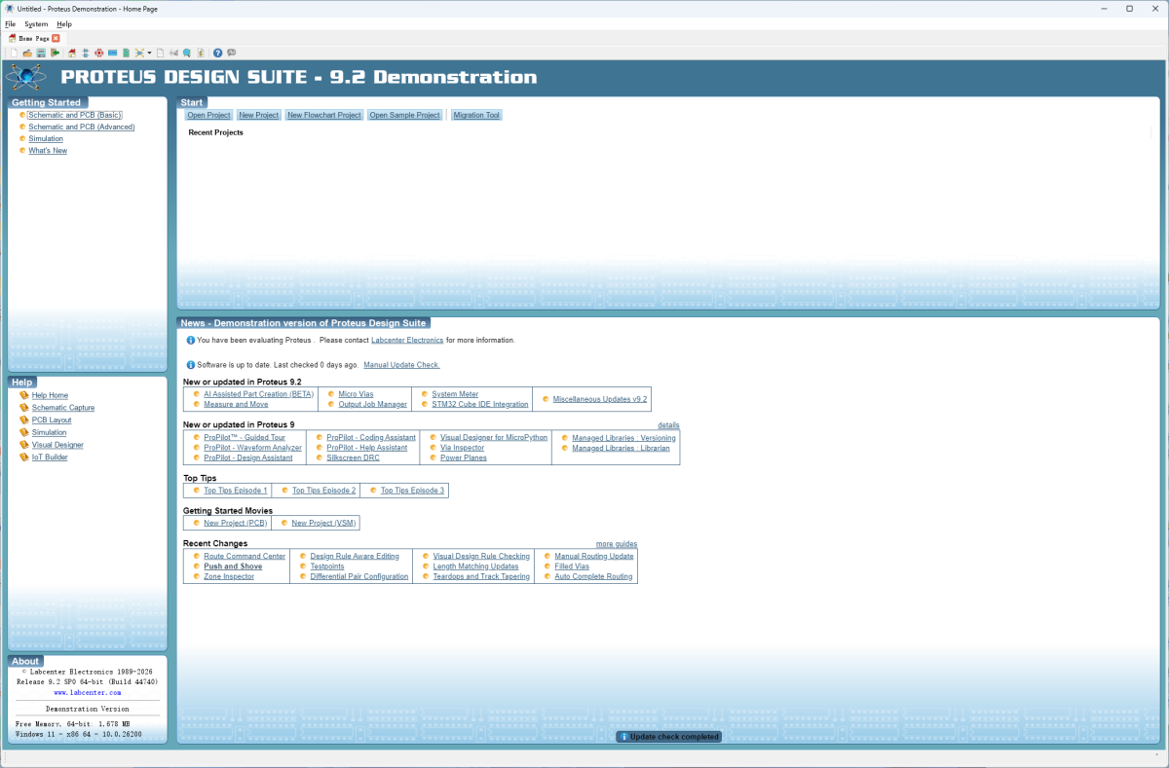1169x768 pixels.
Task: Click the blue question mark help icon
Action: pos(217,53)
